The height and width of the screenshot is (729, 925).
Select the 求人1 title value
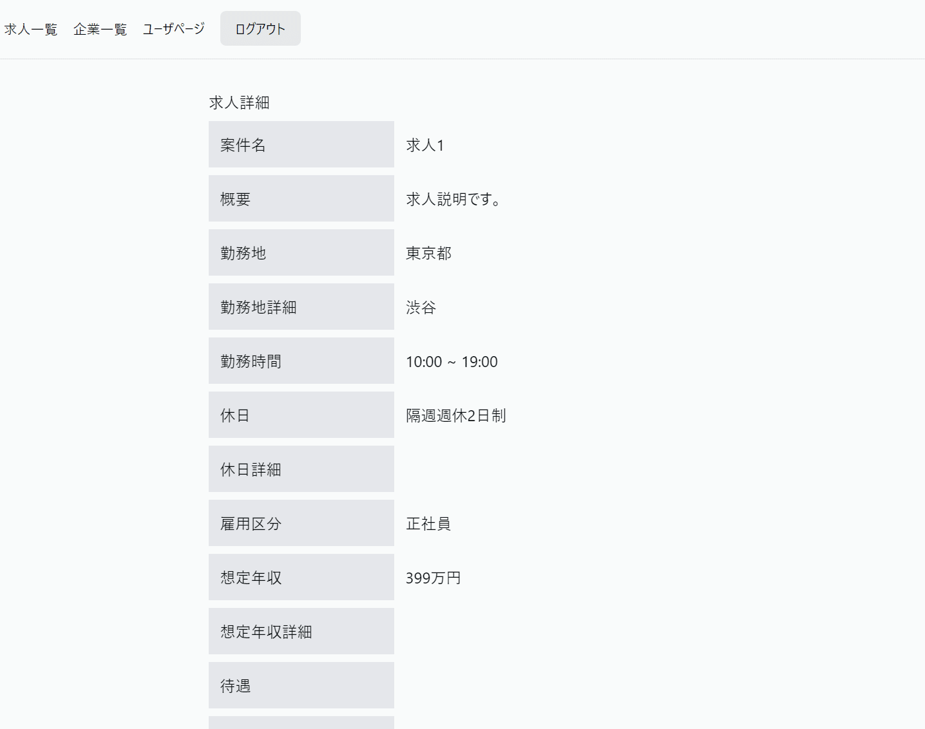click(424, 145)
